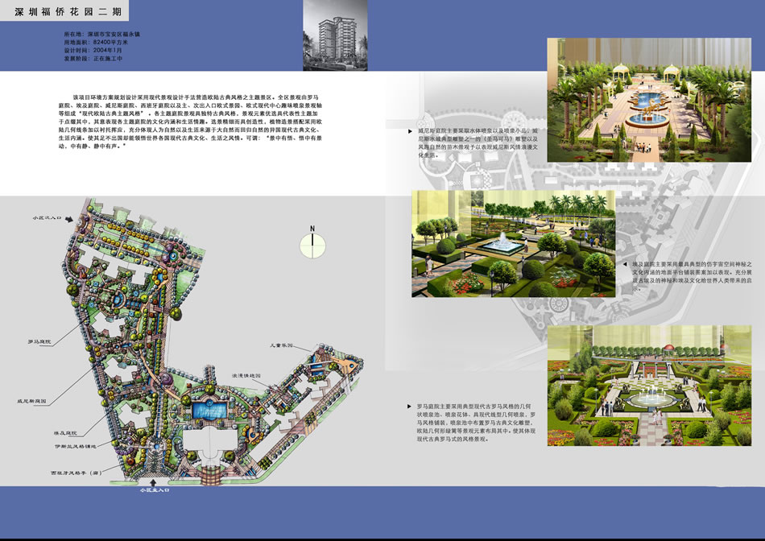Viewport: 765px width, 541px height.
Task: Click the 罗马庭院 label on the plan
Action: pos(39,341)
